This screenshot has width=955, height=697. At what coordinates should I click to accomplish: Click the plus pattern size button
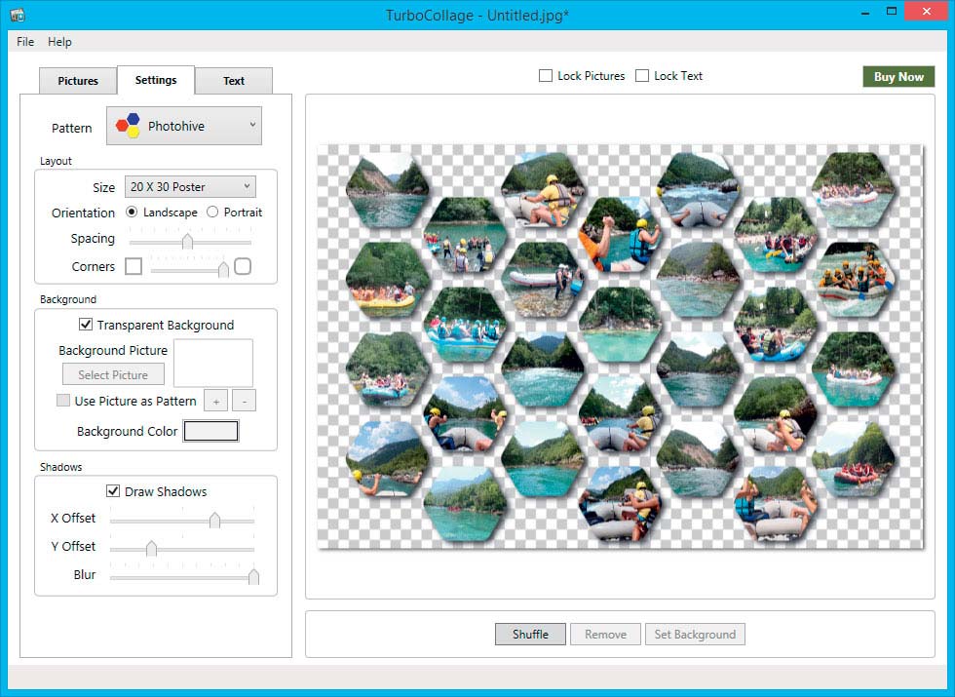215,401
